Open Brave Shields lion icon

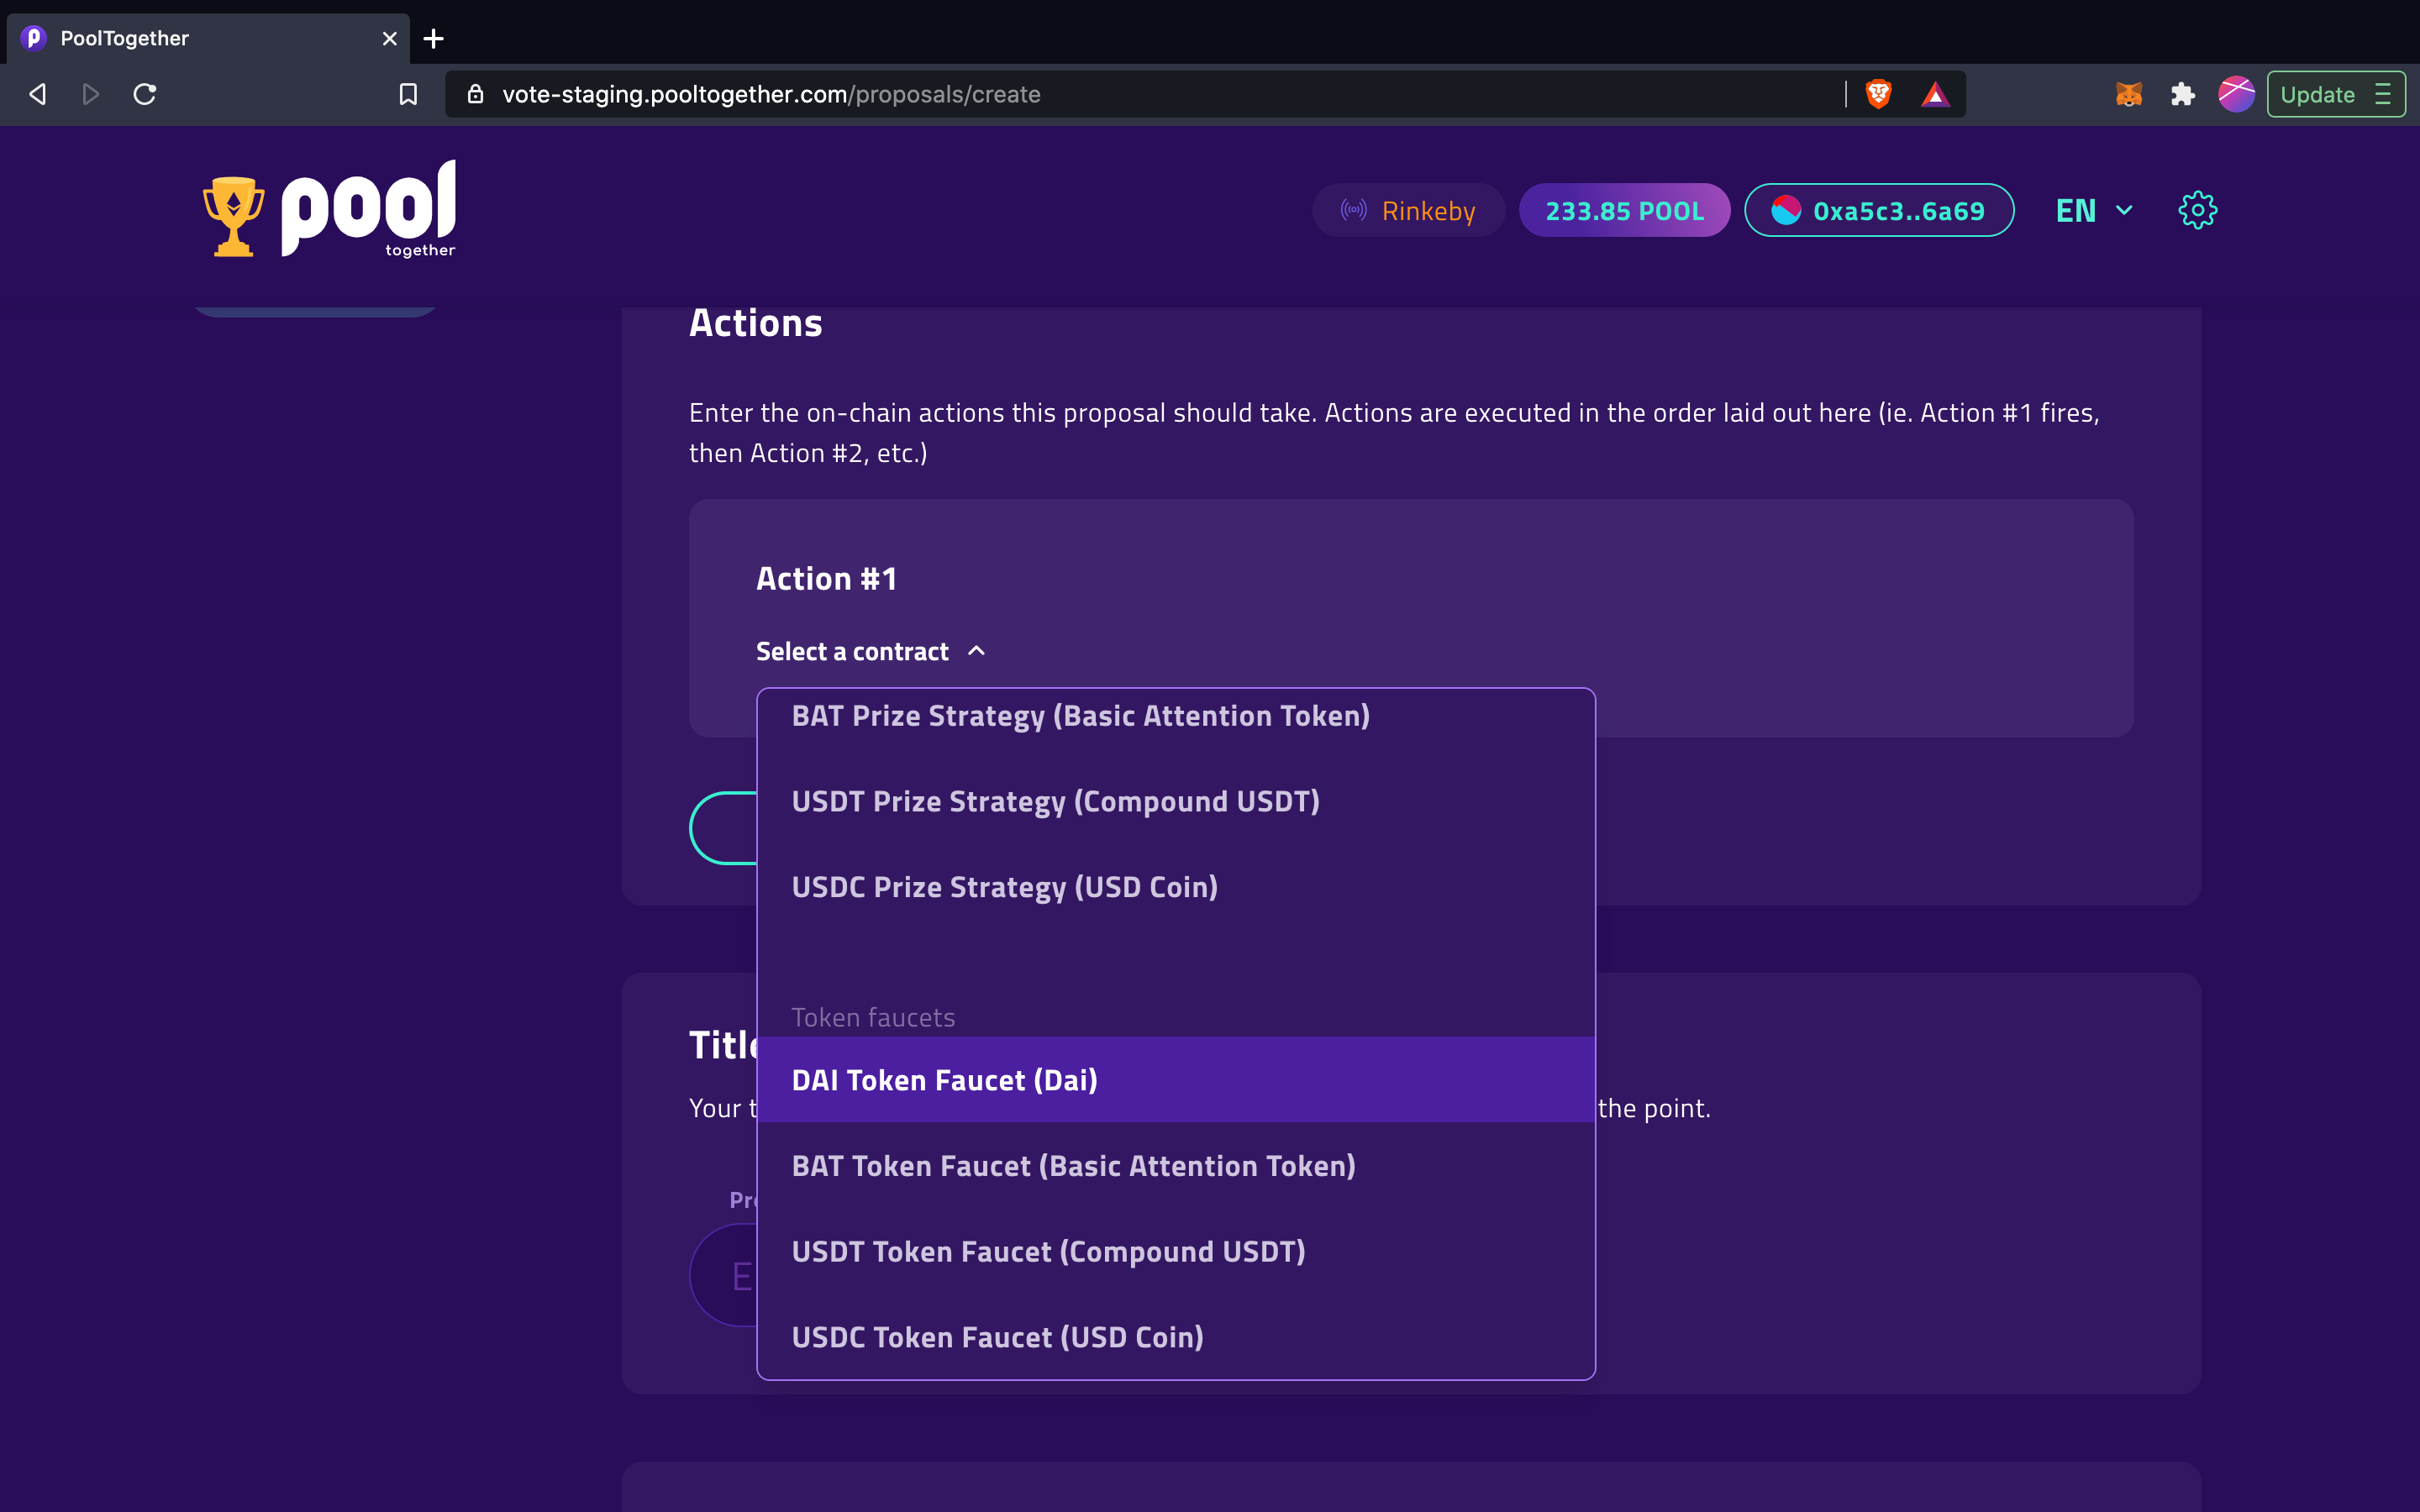click(x=1878, y=94)
